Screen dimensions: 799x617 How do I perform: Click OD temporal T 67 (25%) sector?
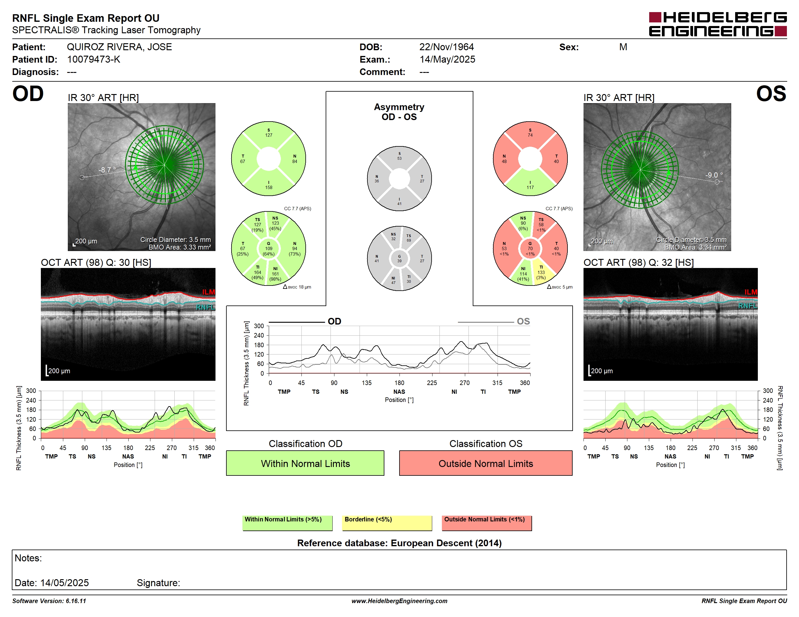(242, 249)
